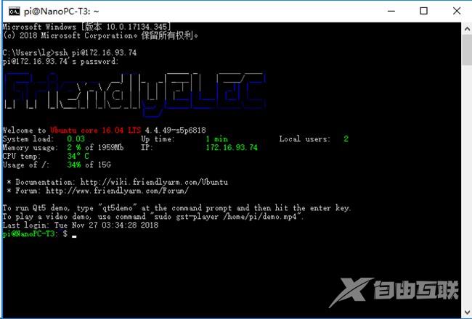This screenshot has height=319, width=472.
Task: Click the green IP address 172.16.93.74
Action: 232,147
